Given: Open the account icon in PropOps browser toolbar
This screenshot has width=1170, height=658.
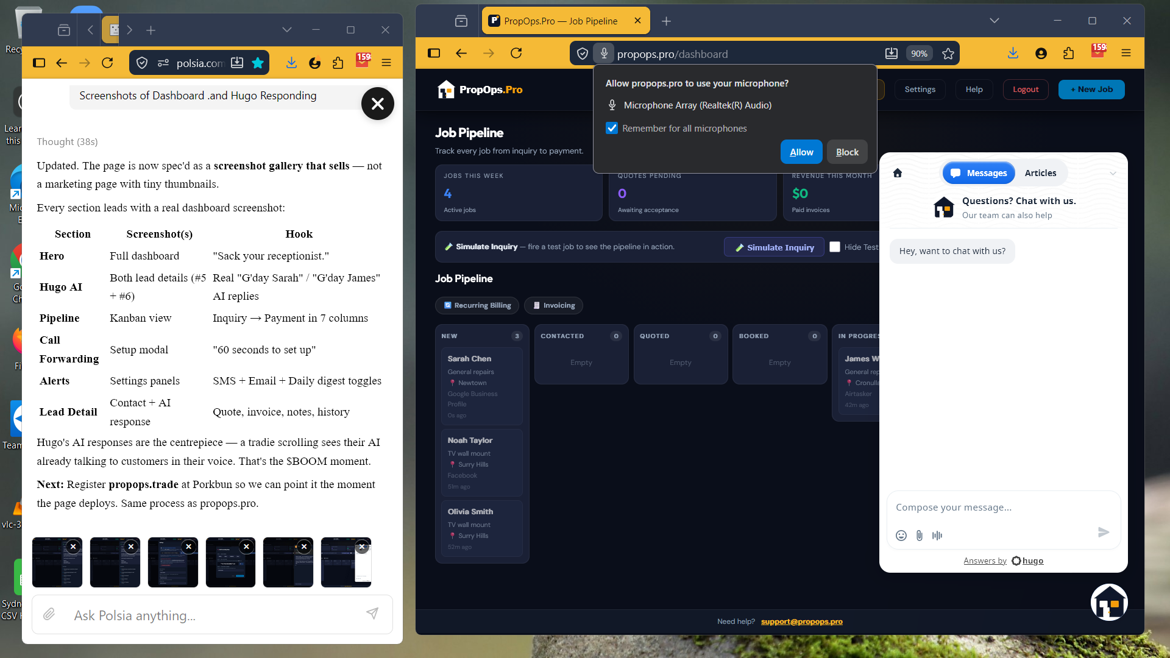Looking at the screenshot, I should pyautogui.click(x=1041, y=53).
